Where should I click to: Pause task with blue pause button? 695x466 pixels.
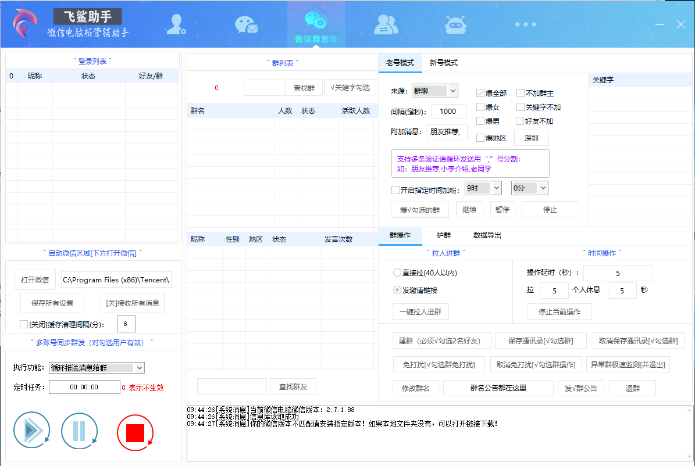pos(79,431)
